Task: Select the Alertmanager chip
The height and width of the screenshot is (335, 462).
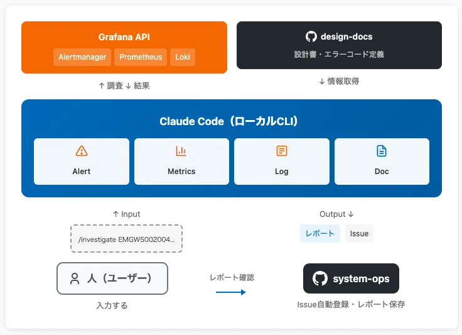Action: (x=82, y=57)
